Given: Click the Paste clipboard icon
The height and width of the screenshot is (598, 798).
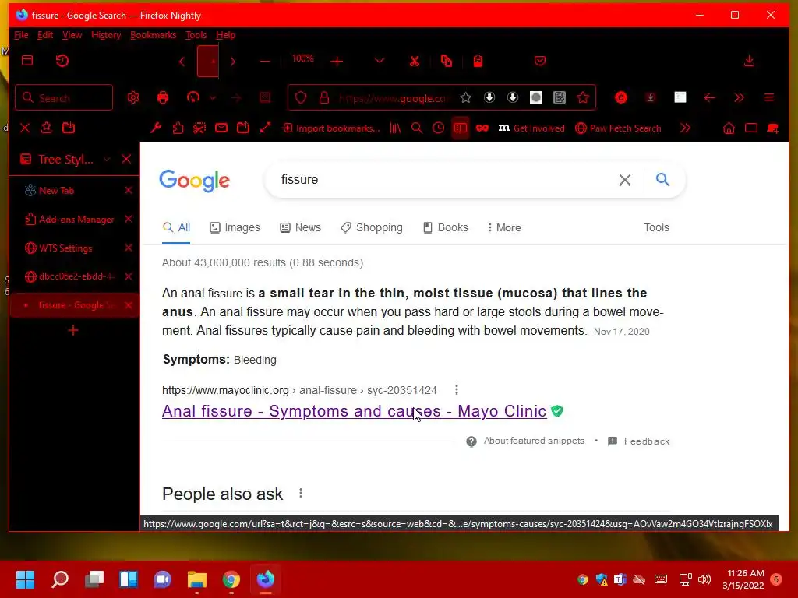Looking at the screenshot, I should tap(478, 61).
